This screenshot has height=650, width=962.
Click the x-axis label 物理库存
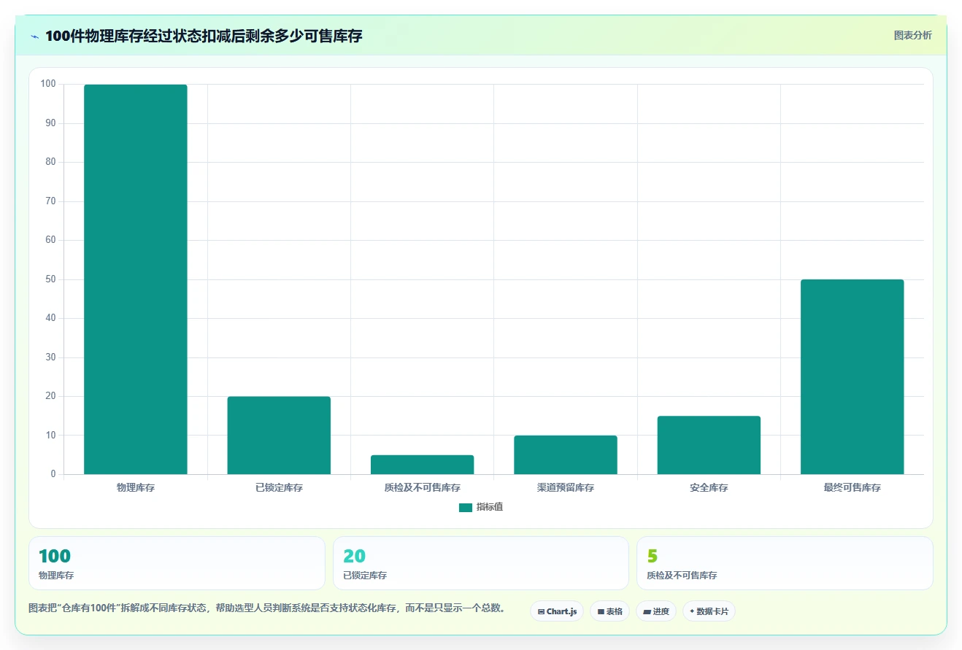pos(136,487)
